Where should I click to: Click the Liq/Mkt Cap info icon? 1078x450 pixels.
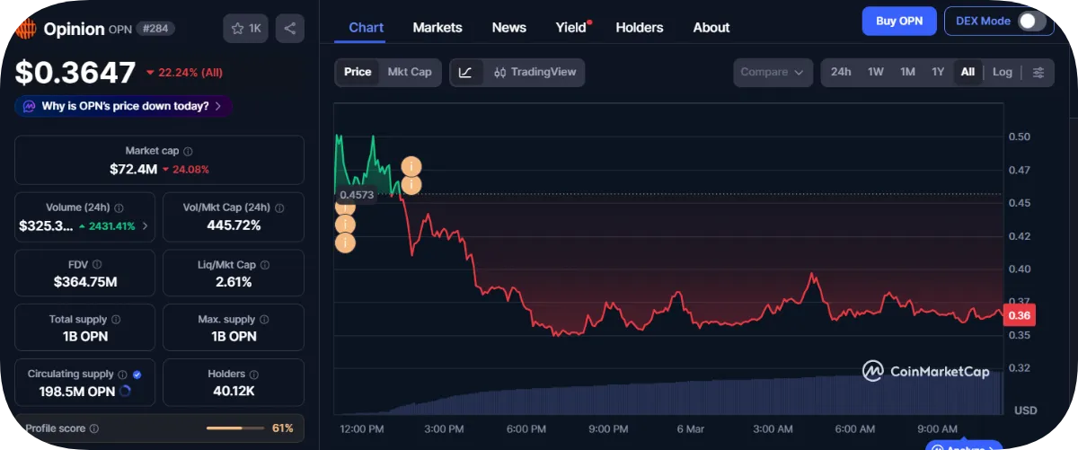(x=265, y=265)
